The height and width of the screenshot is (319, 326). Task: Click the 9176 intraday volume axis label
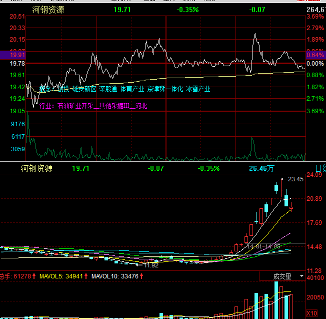pyautogui.click(x=18, y=124)
